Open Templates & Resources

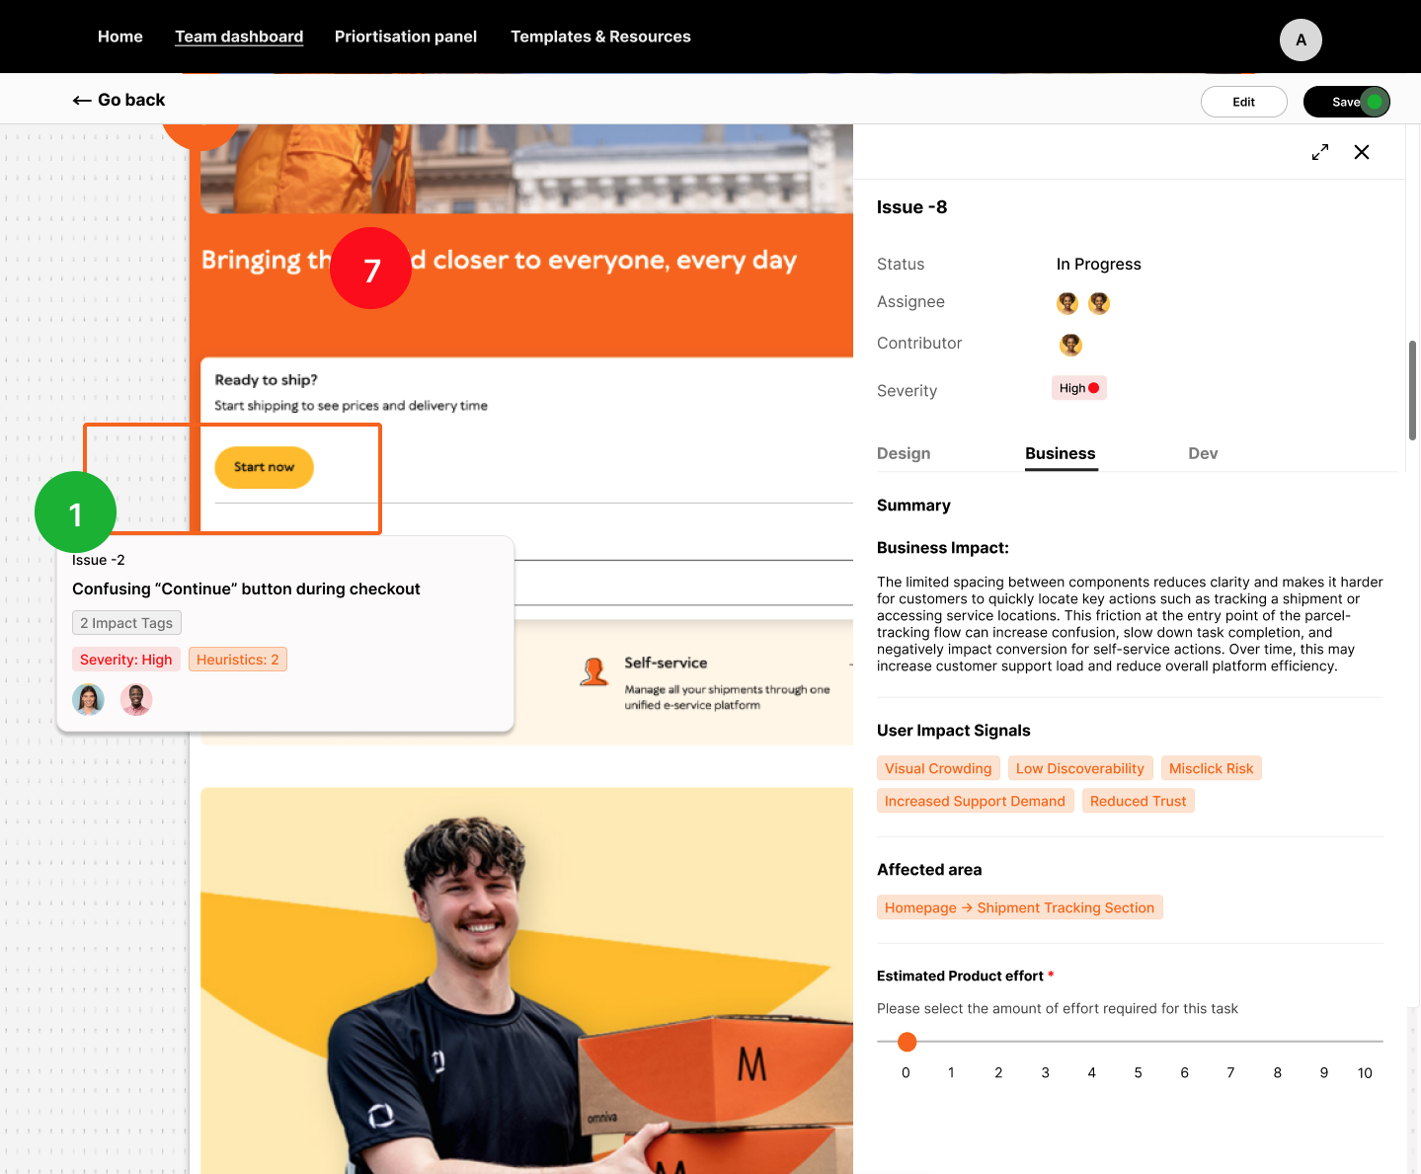coord(600,37)
